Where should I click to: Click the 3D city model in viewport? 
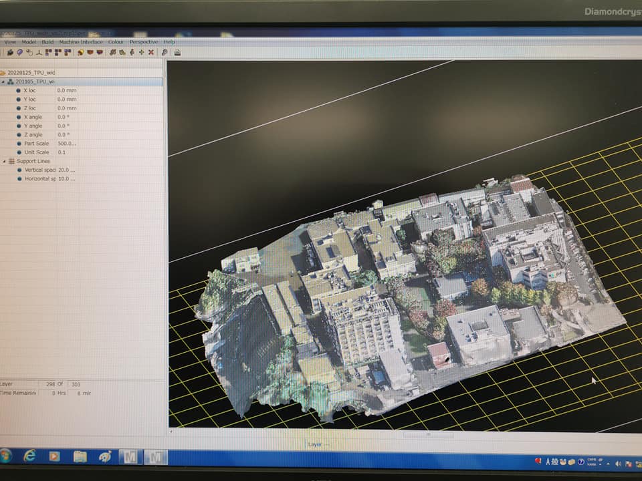(409, 299)
